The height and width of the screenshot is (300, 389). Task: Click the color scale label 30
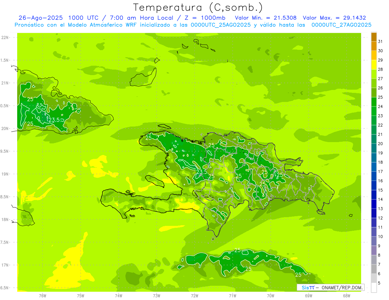click(x=380, y=51)
